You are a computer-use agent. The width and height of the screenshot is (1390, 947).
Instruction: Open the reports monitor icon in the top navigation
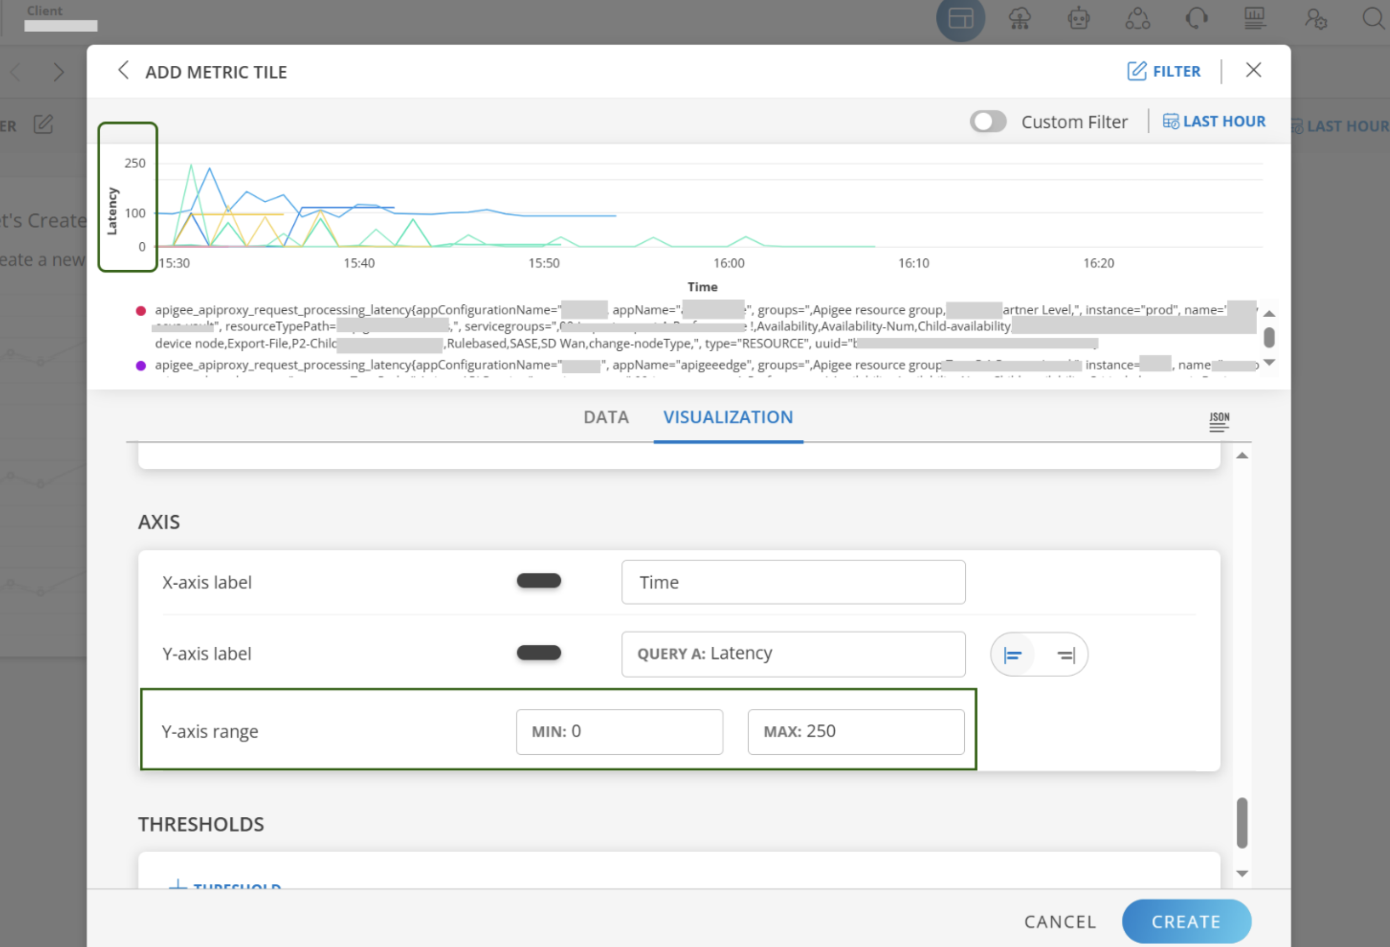coord(1255,18)
